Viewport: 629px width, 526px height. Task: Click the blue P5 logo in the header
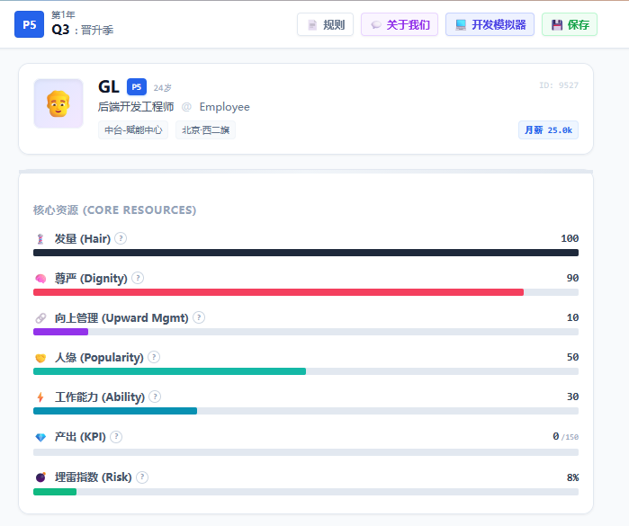pos(30,24)
